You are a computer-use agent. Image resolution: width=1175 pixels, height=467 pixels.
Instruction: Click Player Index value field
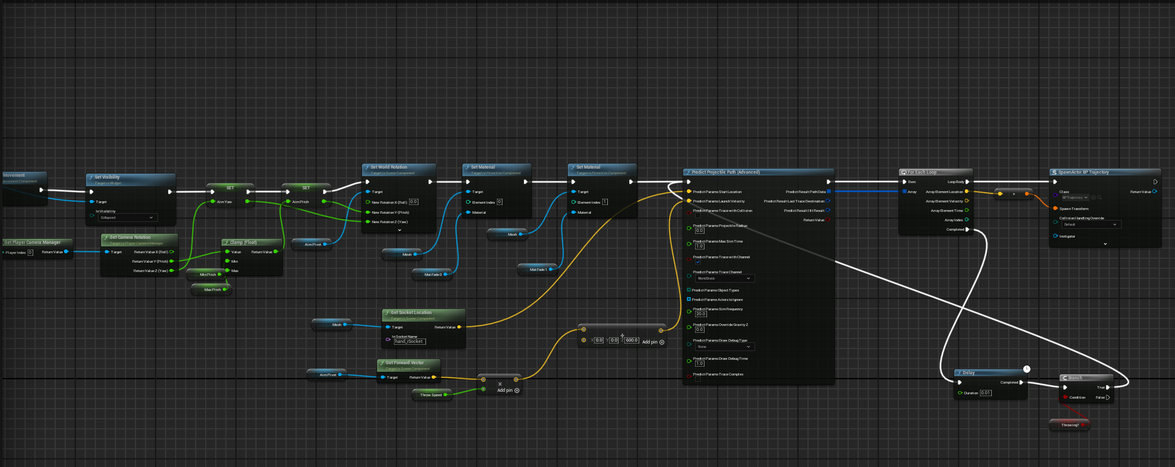coord(30,253)
